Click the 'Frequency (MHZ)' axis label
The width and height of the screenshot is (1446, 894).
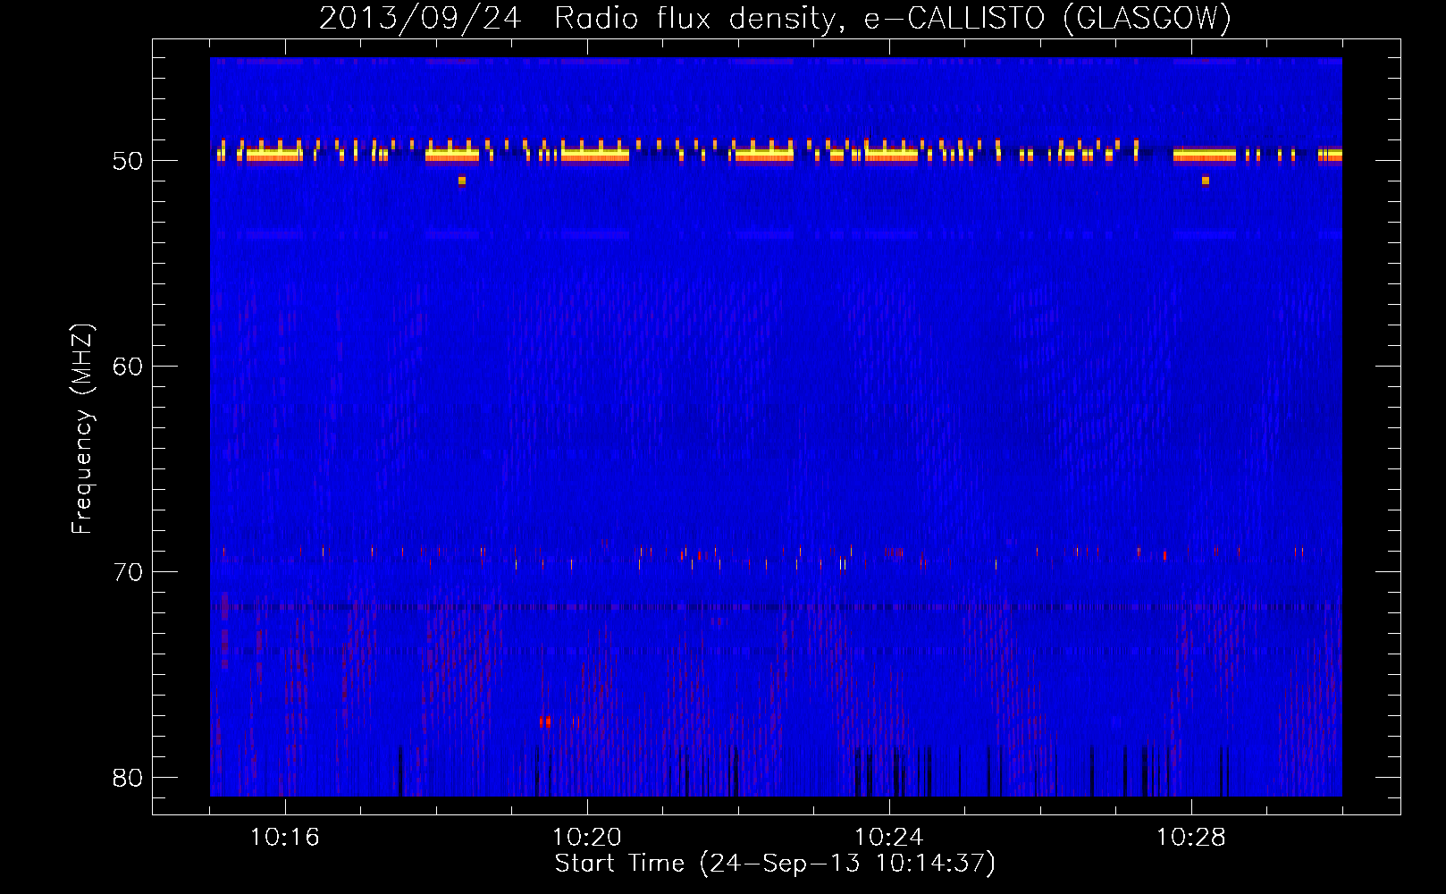(x=82, y=429)
